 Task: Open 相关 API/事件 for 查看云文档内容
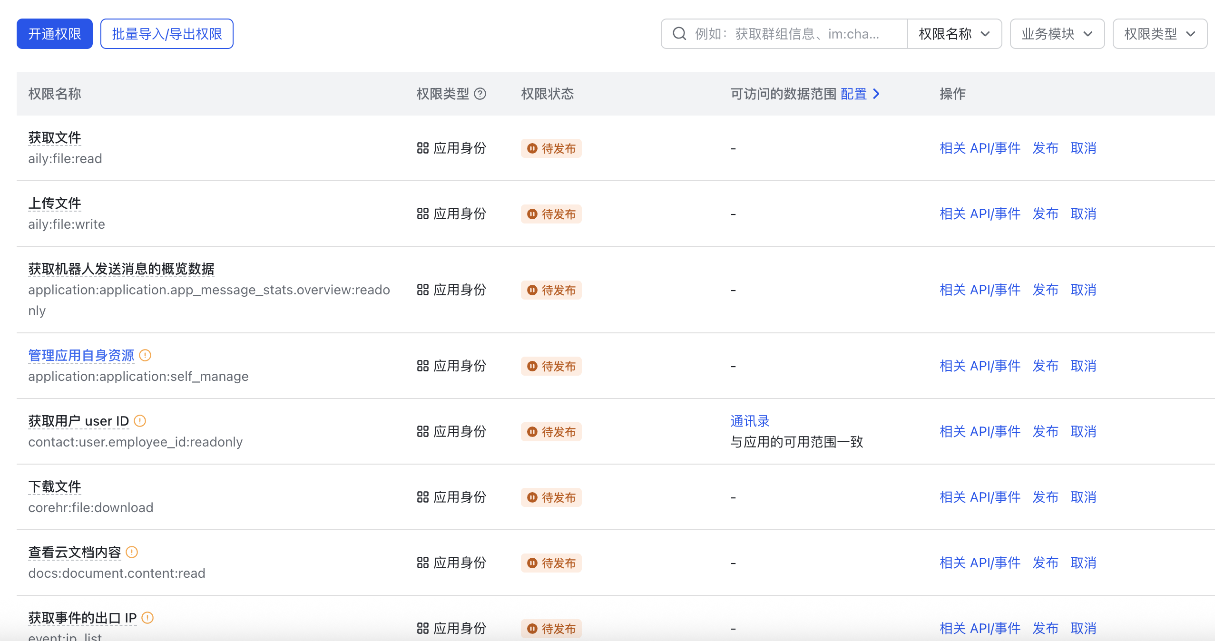pos(980,563)
